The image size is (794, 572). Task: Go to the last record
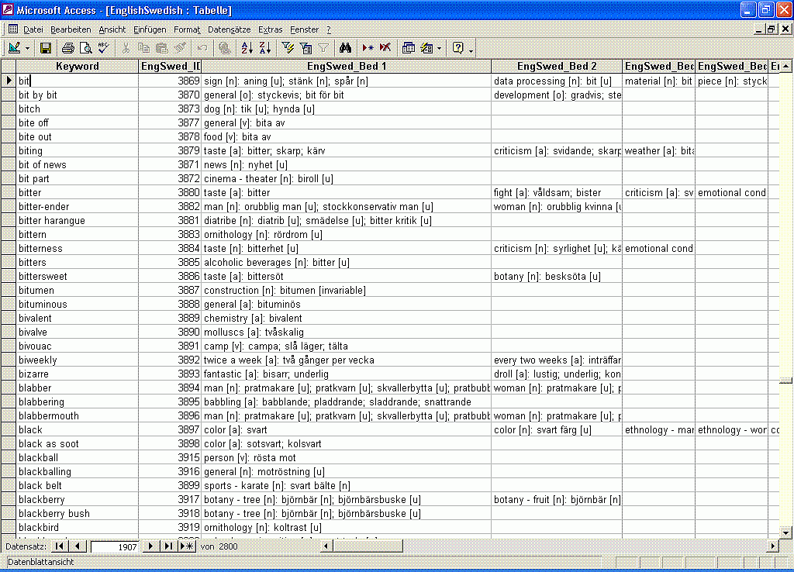click(x=168, y=546)
